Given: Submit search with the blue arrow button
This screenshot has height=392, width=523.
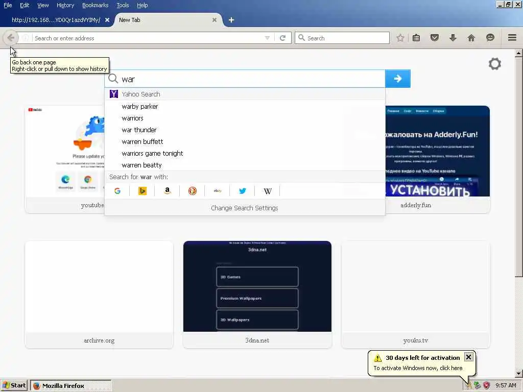Looking at the screenshot, I should point(397,79).
